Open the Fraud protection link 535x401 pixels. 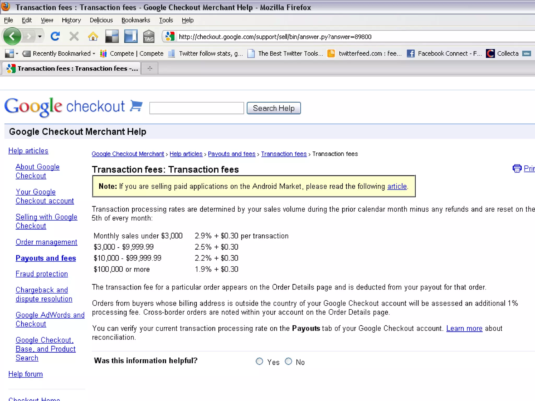42,274
